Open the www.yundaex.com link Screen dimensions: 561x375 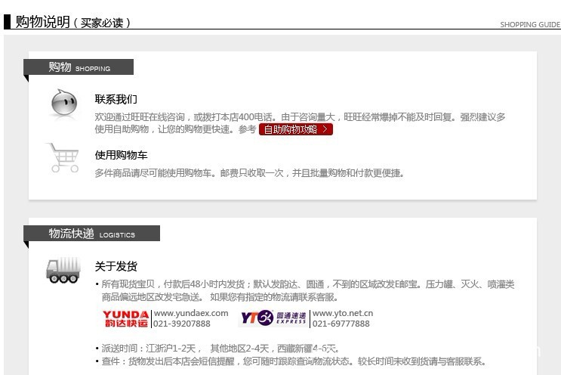pyautogui.click(x=191, y=313)
